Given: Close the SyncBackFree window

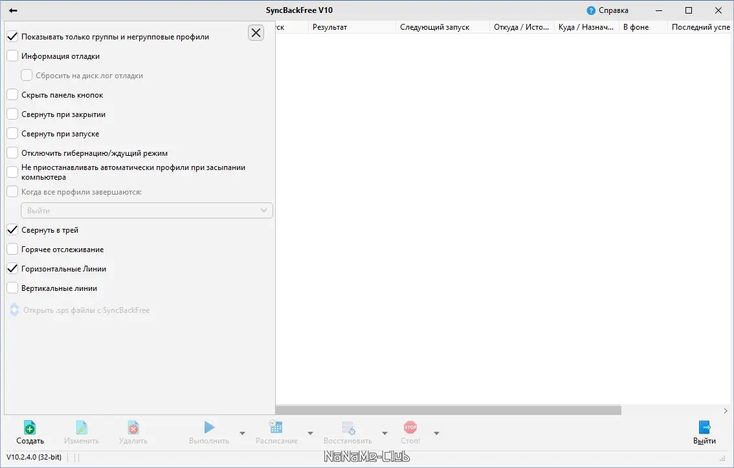Looking at the screenshot, I should pyautogui.click(x=718, y=10).
